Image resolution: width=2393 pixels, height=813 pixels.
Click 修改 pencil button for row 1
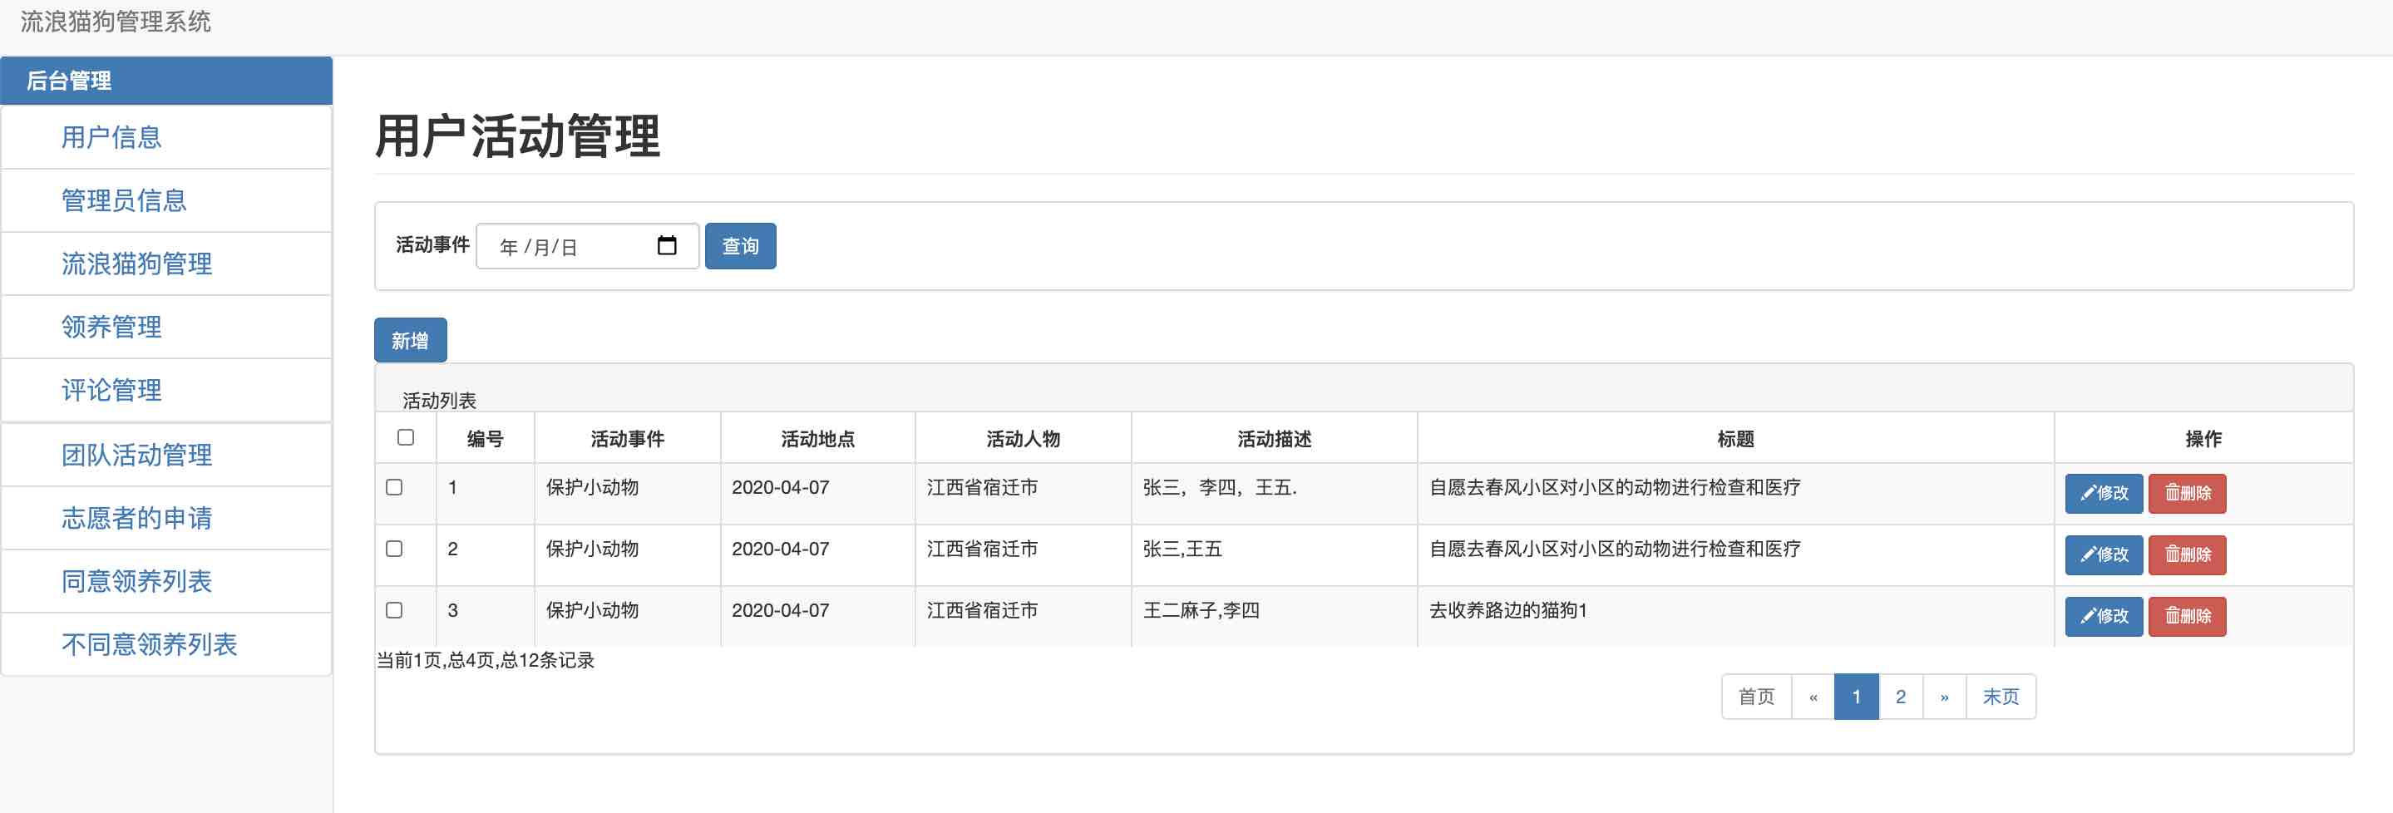point(2103,494)
